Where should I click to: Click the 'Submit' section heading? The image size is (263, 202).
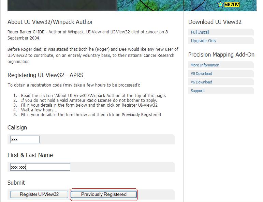pyautogui.click(x=16, y=183)
